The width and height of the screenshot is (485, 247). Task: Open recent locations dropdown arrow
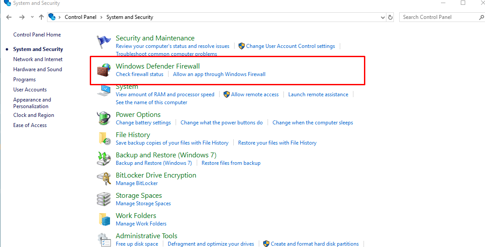click(x=32, y=17)
